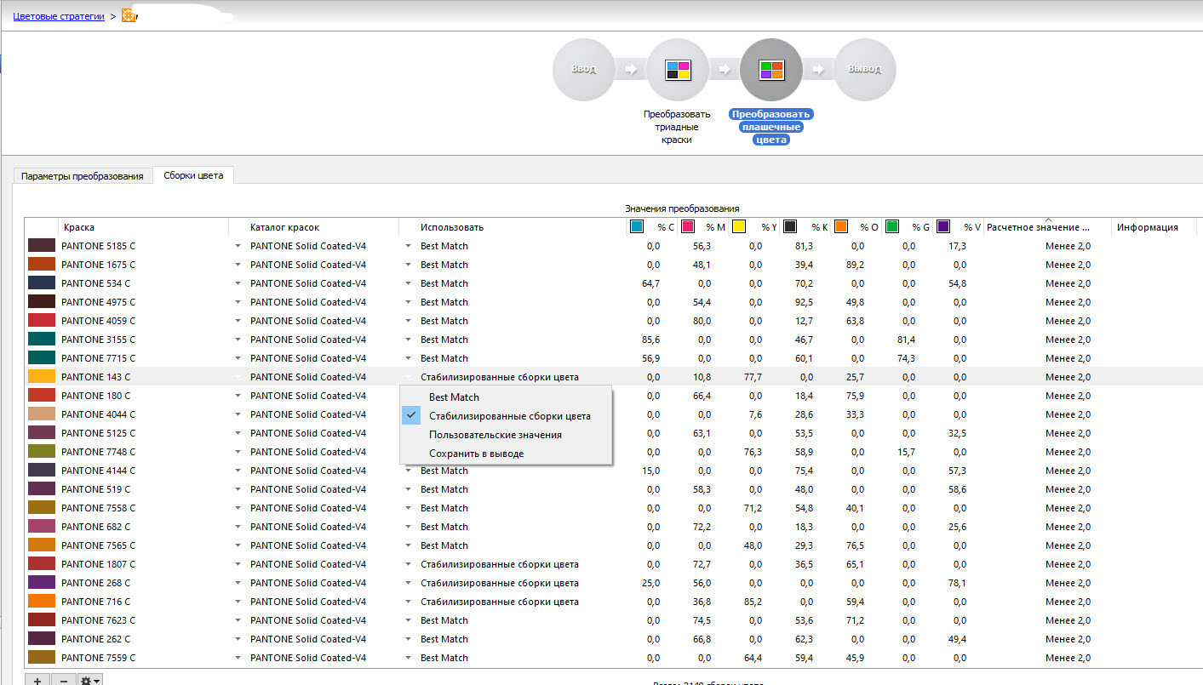The width and height of the screenshot is (1203, 685).
Task: Click the PANTONE 716 C orange swatch
Action: (41, 602)
